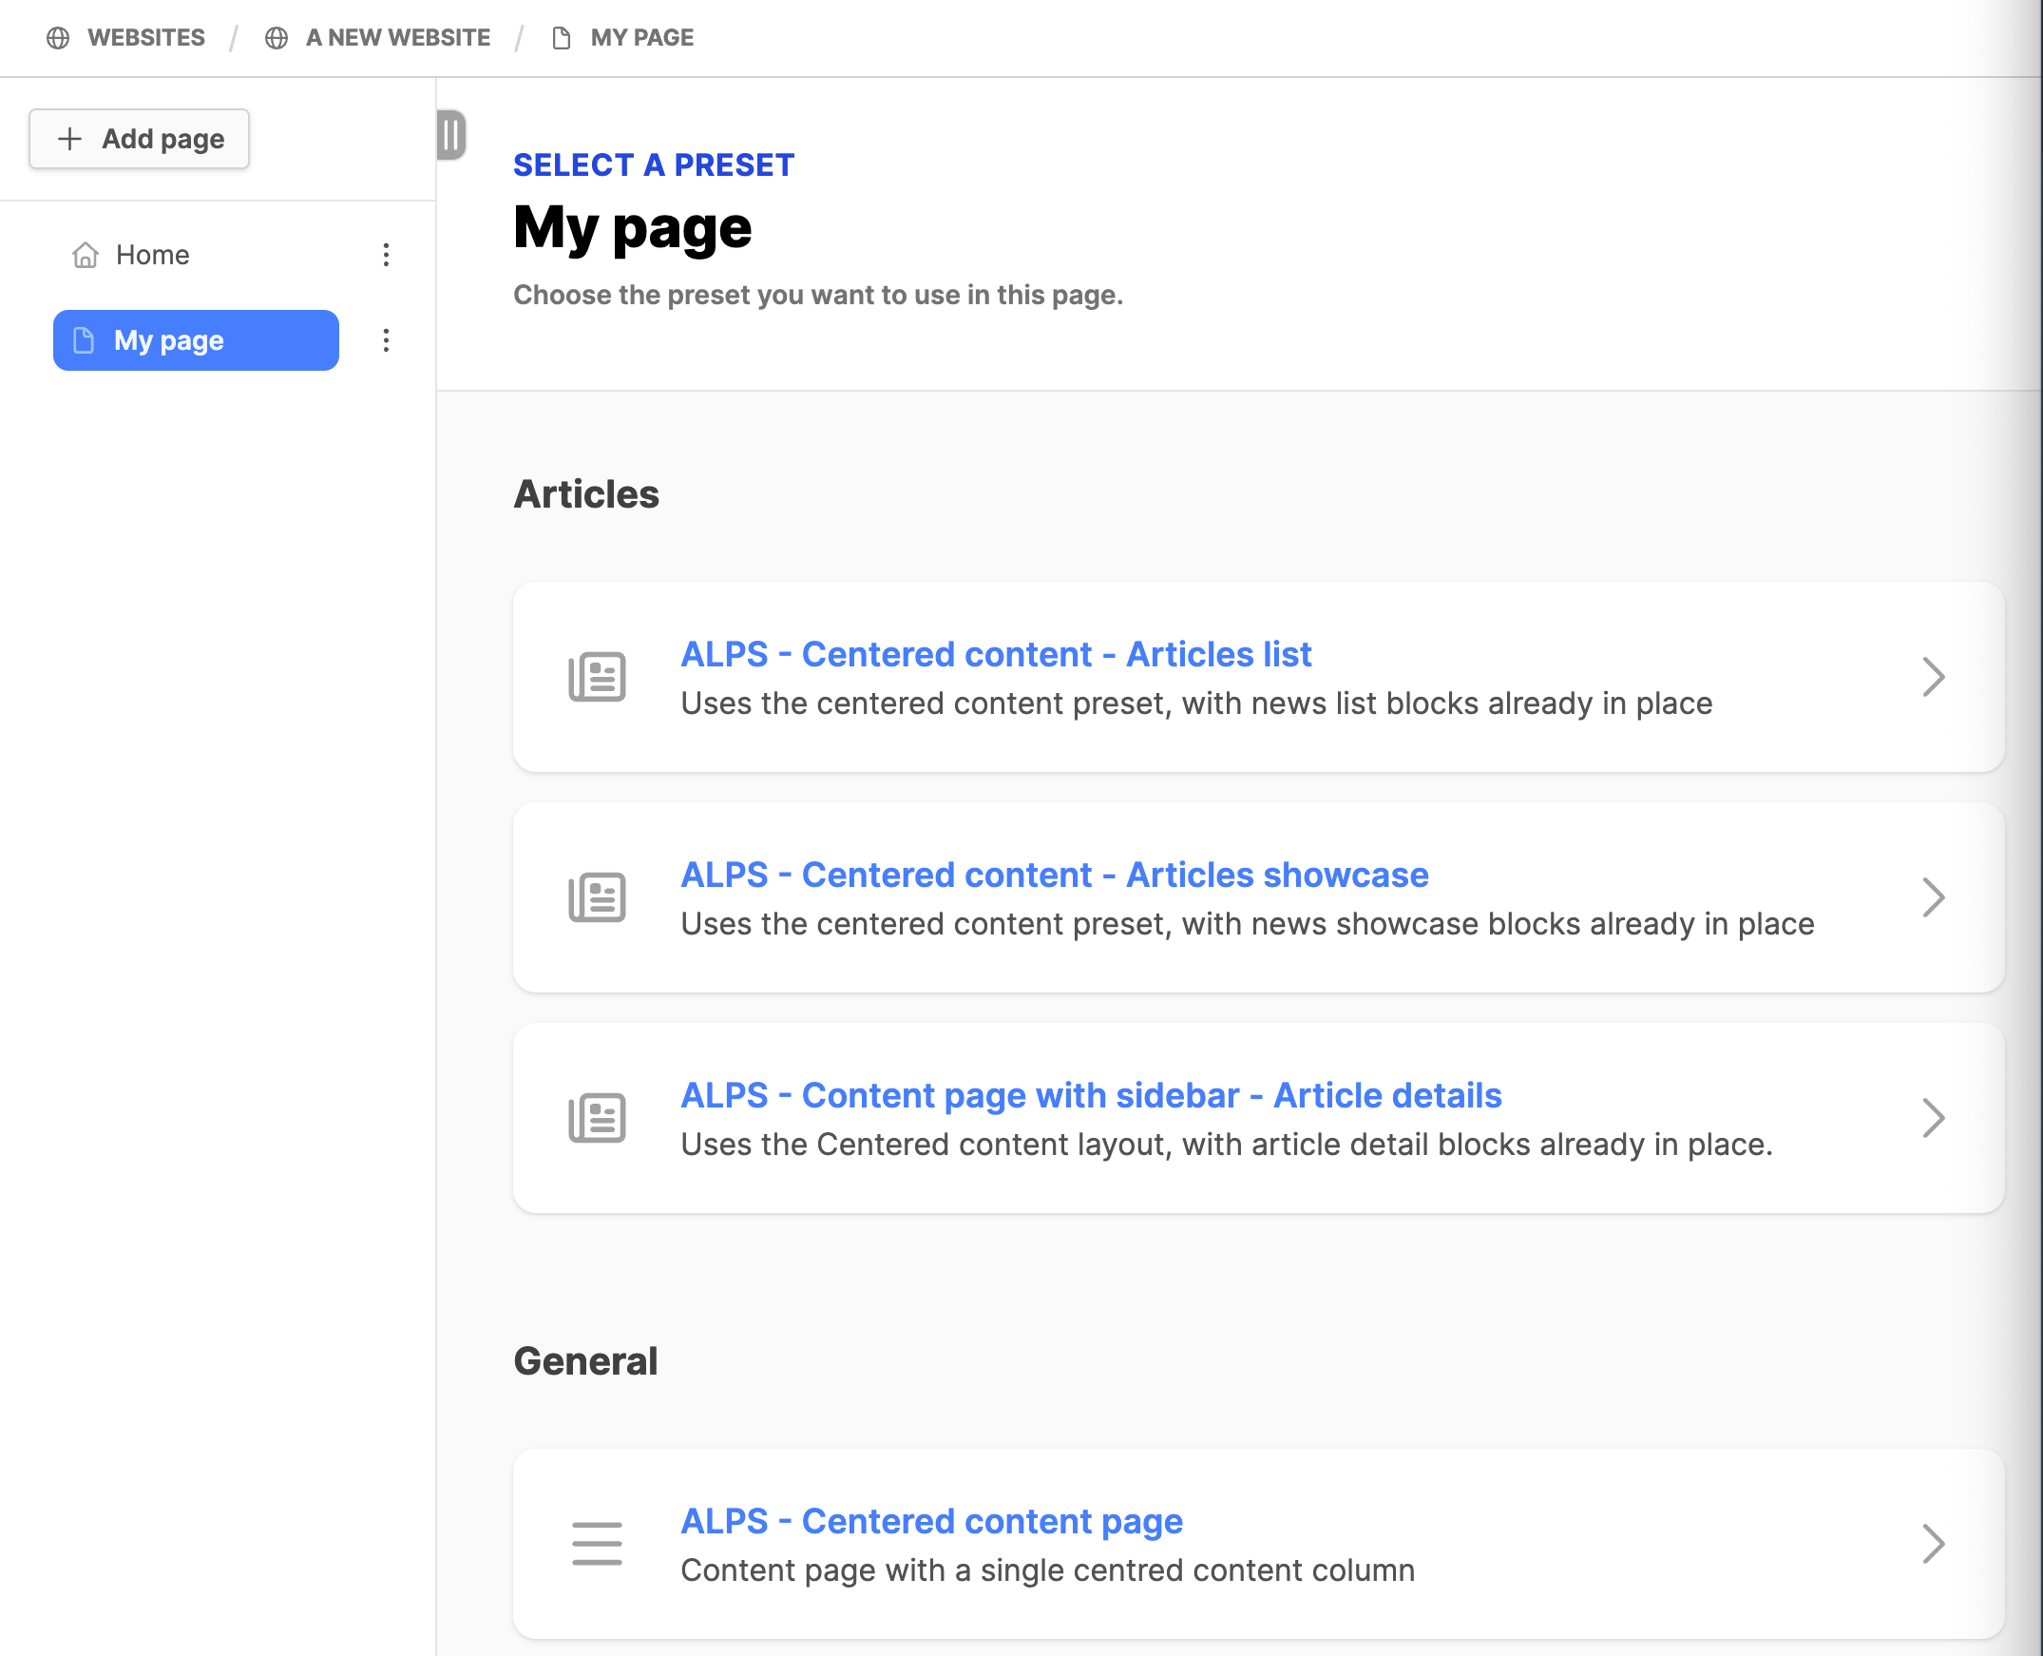Toggle the sidebar collapse handle
This screenshot has width=2043, height=1656.
(x=451, y=135)
